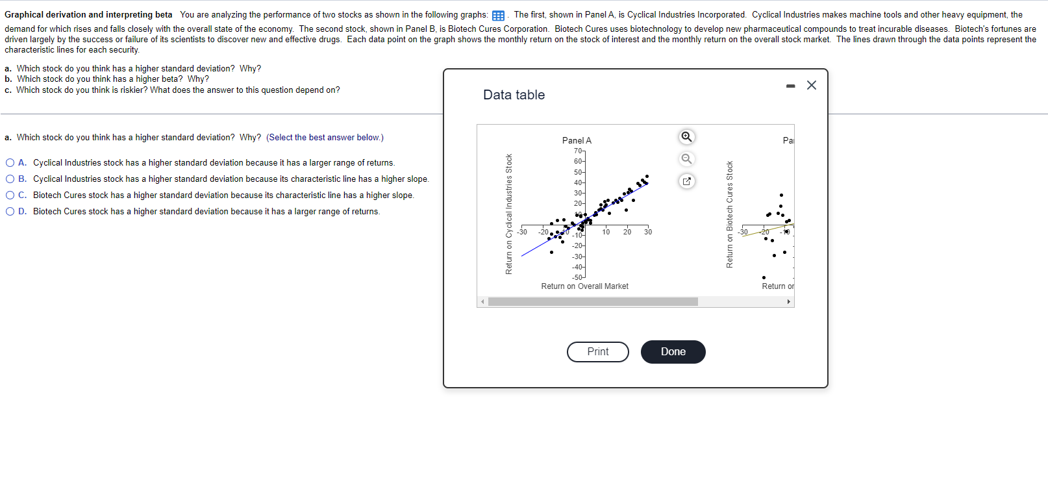This screenshot has width=1048, height=489.
Task: Click the magnifier with the plus sign
Action: pyautogui.click(x=686, y=137)
